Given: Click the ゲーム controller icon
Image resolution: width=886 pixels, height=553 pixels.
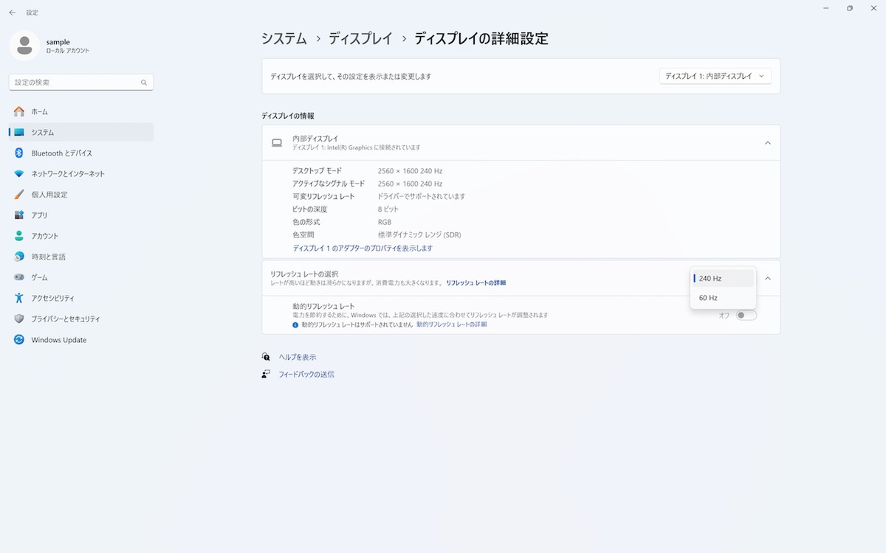Looking at the screenshot, I should click(19, 277).
